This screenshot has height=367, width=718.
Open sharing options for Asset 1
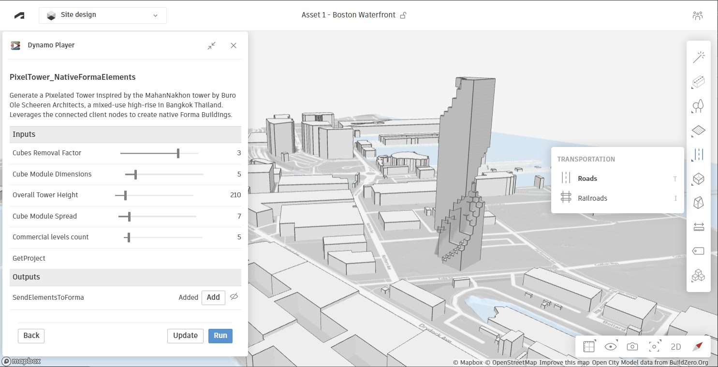(x=403, y=15)
